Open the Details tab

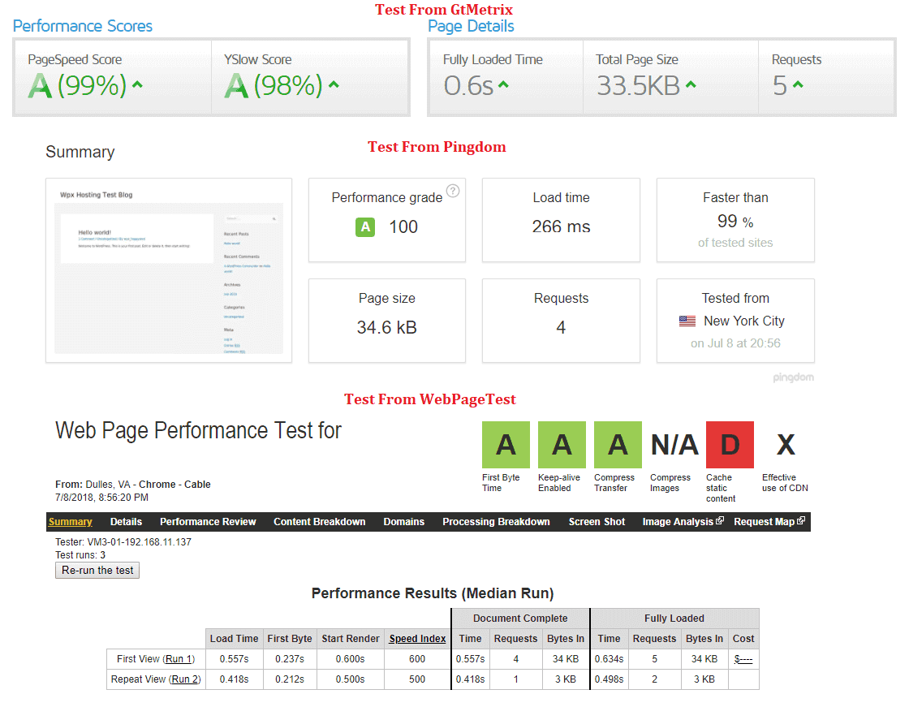tap(126, 522)
